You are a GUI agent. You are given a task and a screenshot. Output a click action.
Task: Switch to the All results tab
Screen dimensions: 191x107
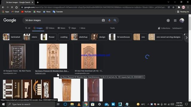click(28, 28)
